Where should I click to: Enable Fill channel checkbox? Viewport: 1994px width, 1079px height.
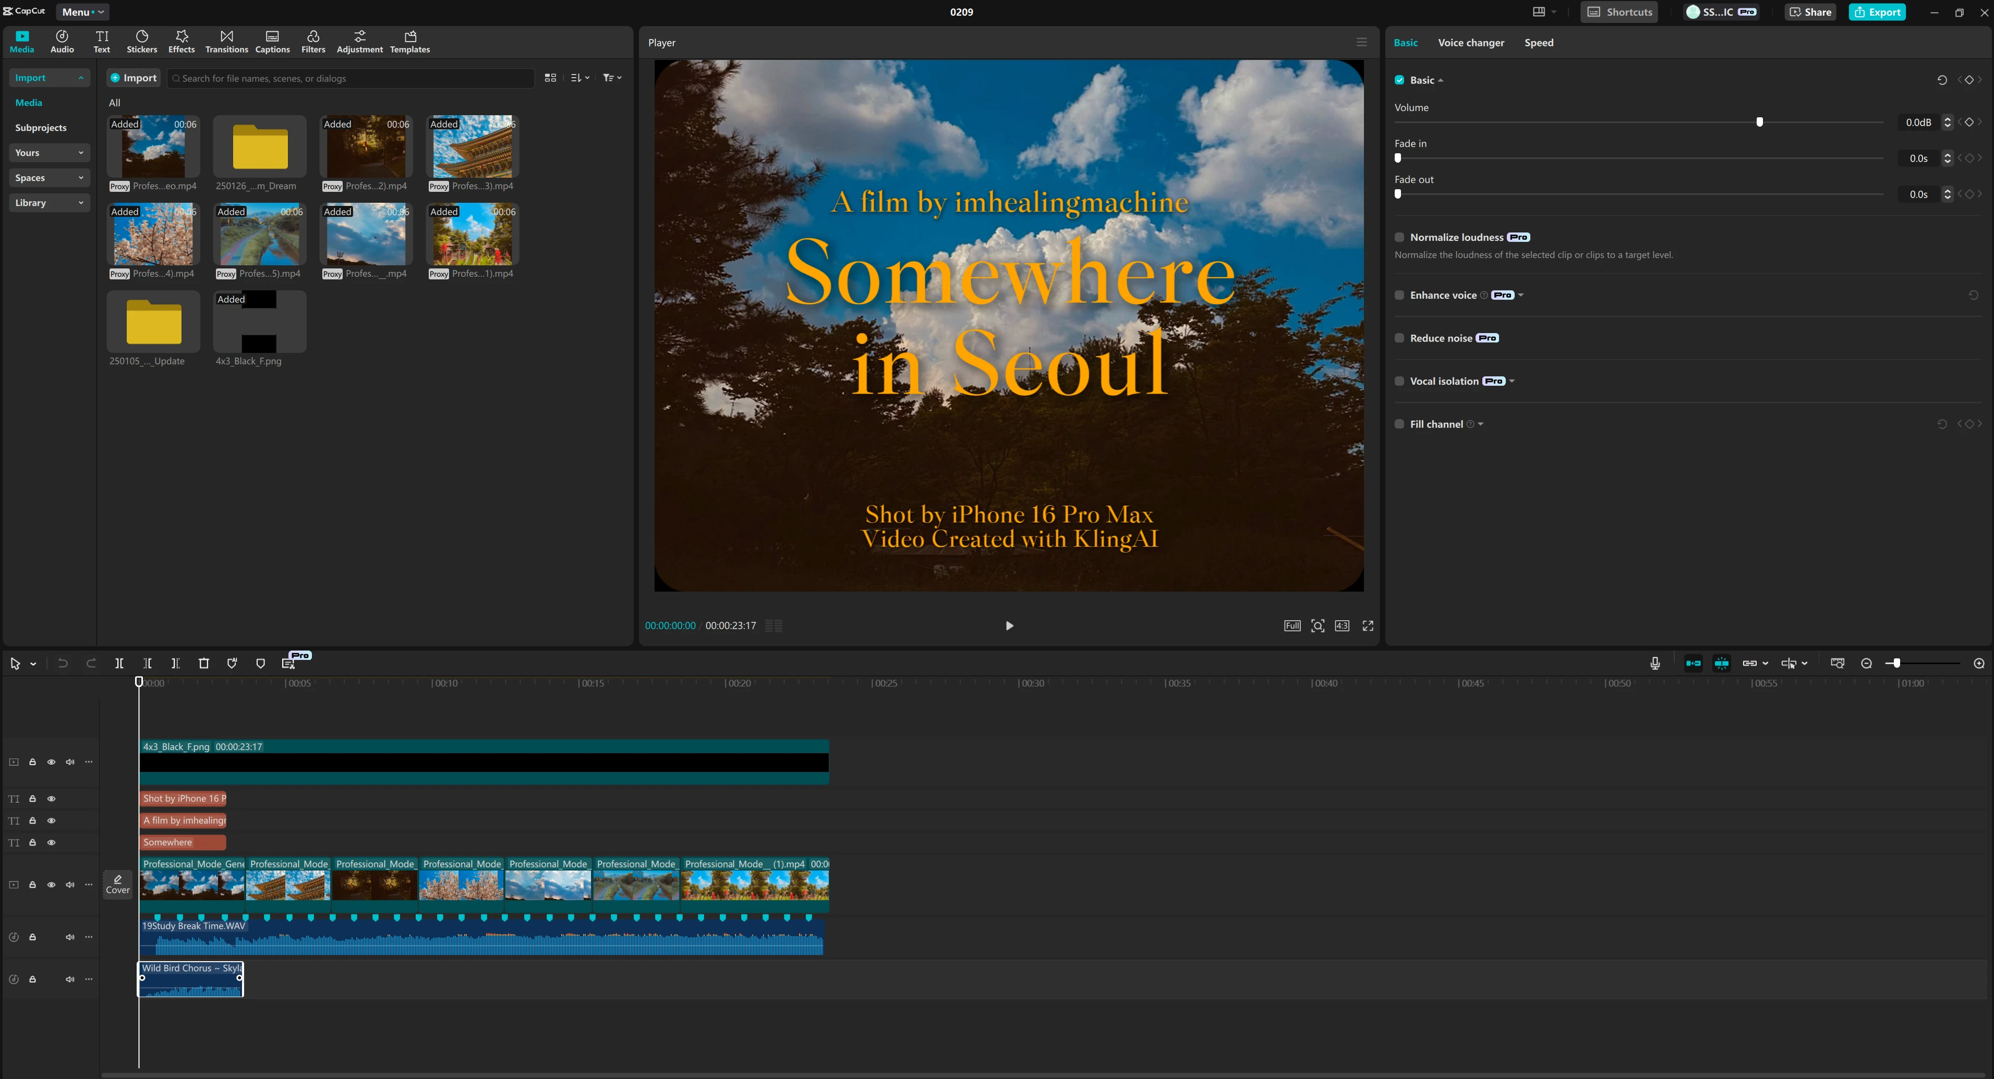pos(1399,424)
